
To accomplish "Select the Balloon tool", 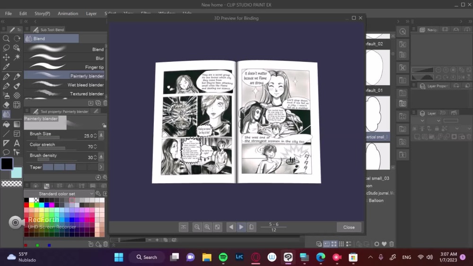I will point(6,153).
